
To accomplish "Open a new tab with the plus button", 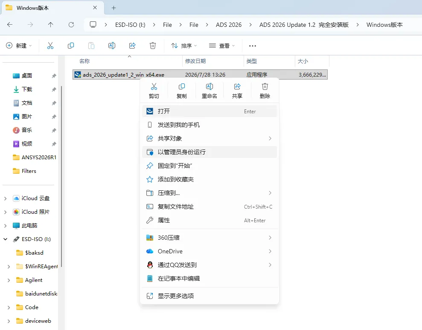I will [114, 8].
